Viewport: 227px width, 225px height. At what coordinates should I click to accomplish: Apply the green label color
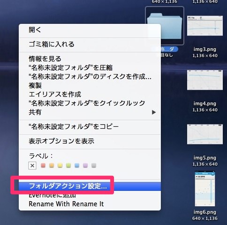click(68, 166)
